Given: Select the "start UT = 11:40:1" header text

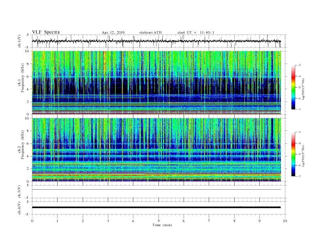Looking at the screenshot, I should [196, 32].
